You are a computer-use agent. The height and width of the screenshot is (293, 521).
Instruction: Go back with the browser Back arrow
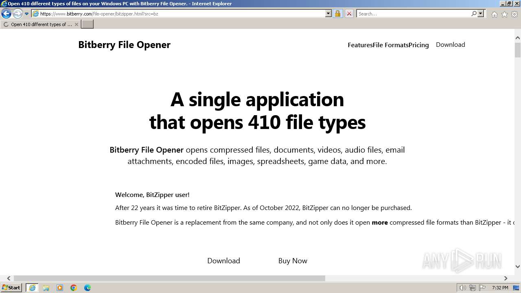tap(6, 13)
